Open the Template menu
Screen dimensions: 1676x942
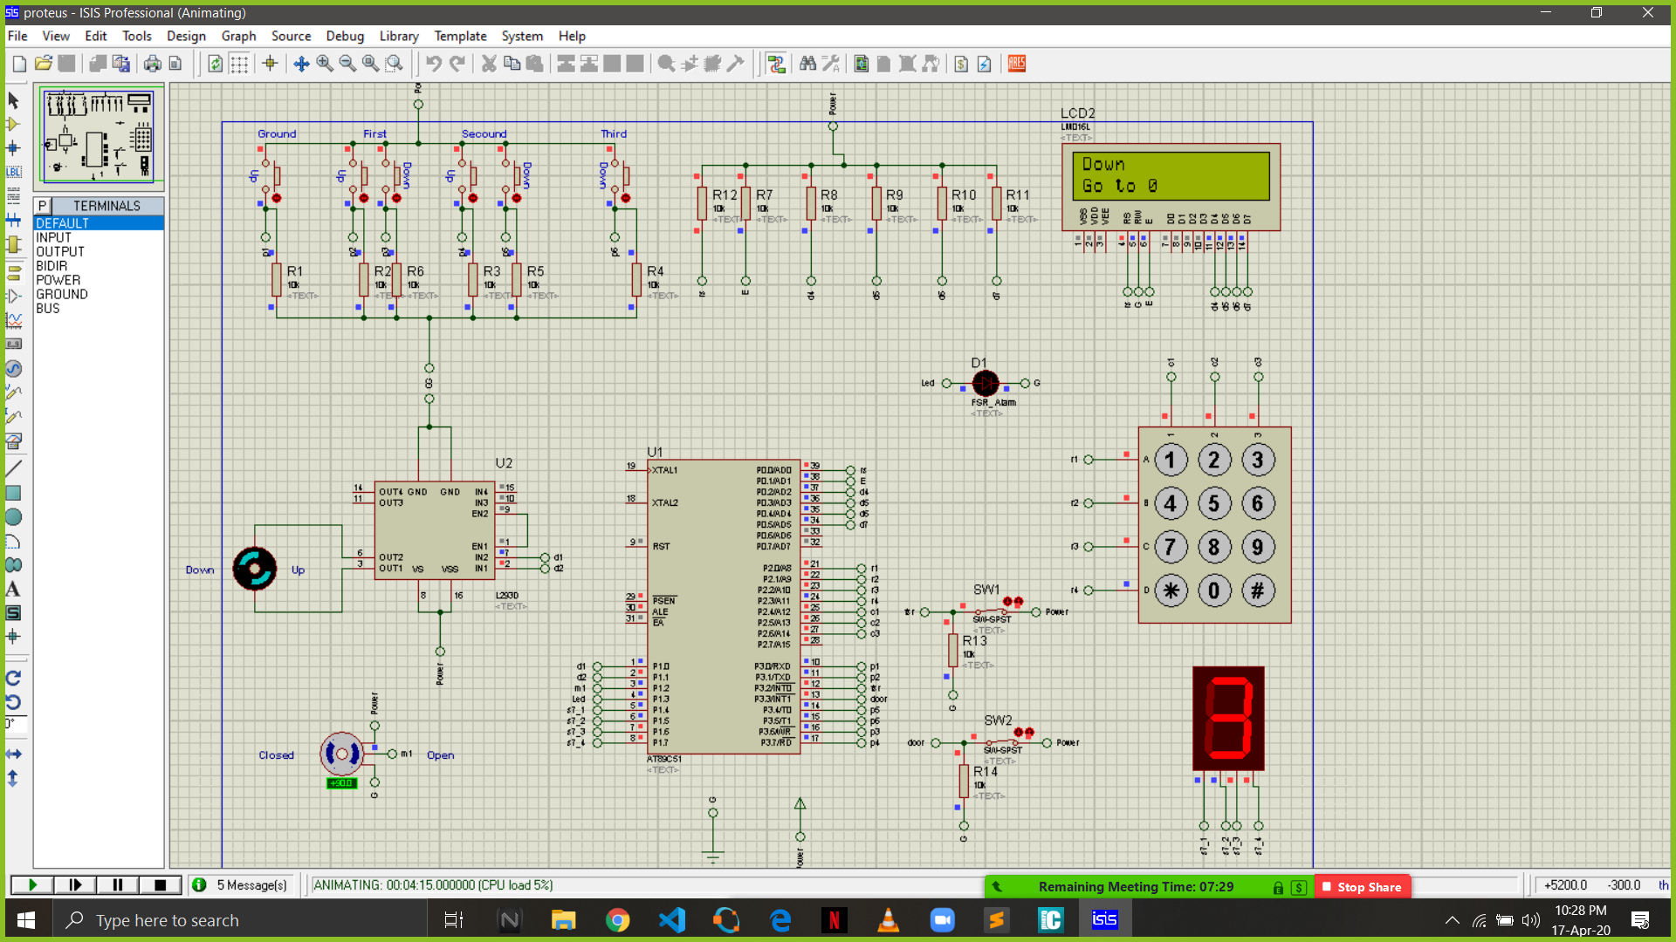click(460, 36)
